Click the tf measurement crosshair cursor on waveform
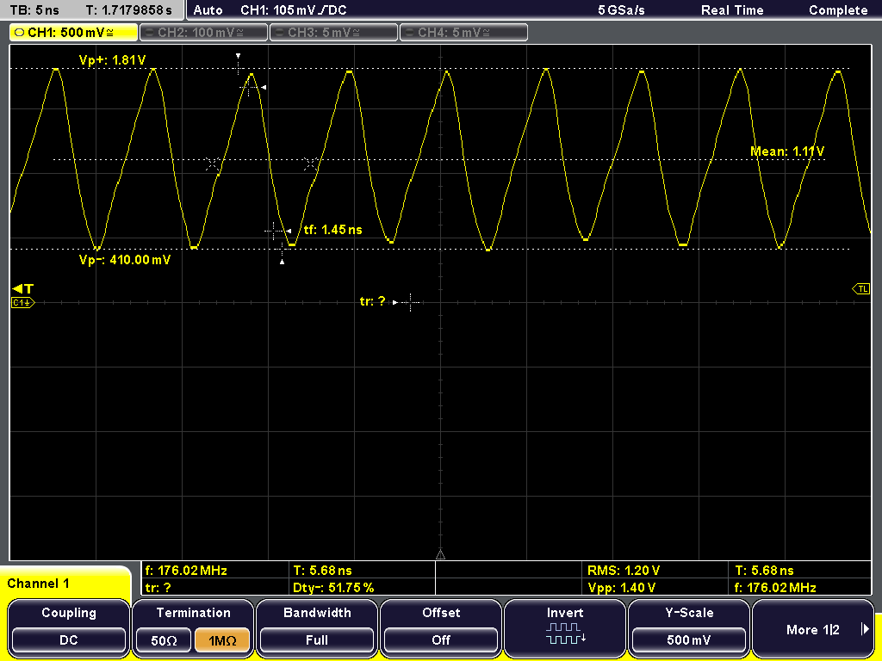The height and width of the screenshot is (661, 882). point(274,232)
